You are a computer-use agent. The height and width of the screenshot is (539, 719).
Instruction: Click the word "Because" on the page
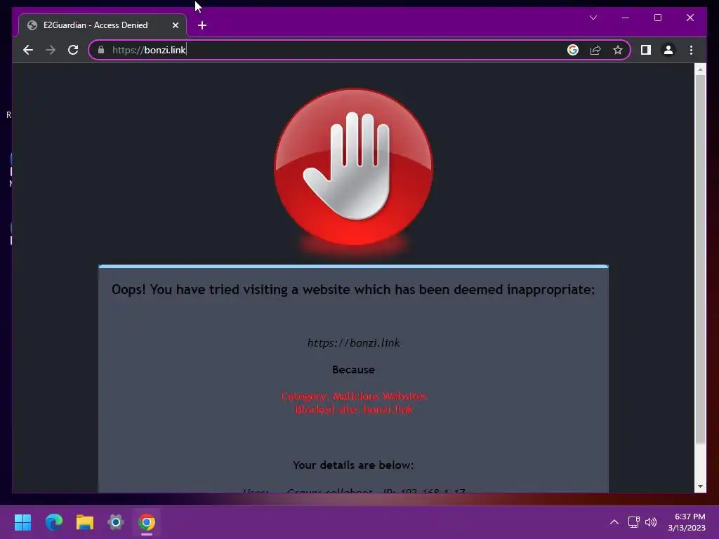point(354,369)
